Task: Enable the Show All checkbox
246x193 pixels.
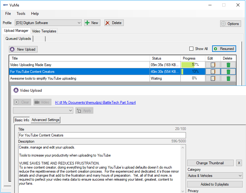Action: [x=191, y=49]
